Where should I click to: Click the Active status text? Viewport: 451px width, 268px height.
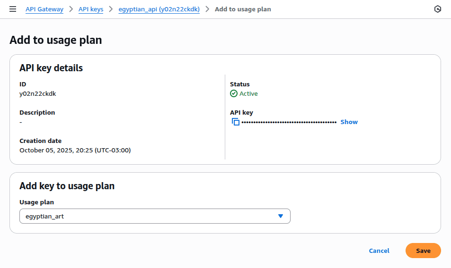(248, 93)
